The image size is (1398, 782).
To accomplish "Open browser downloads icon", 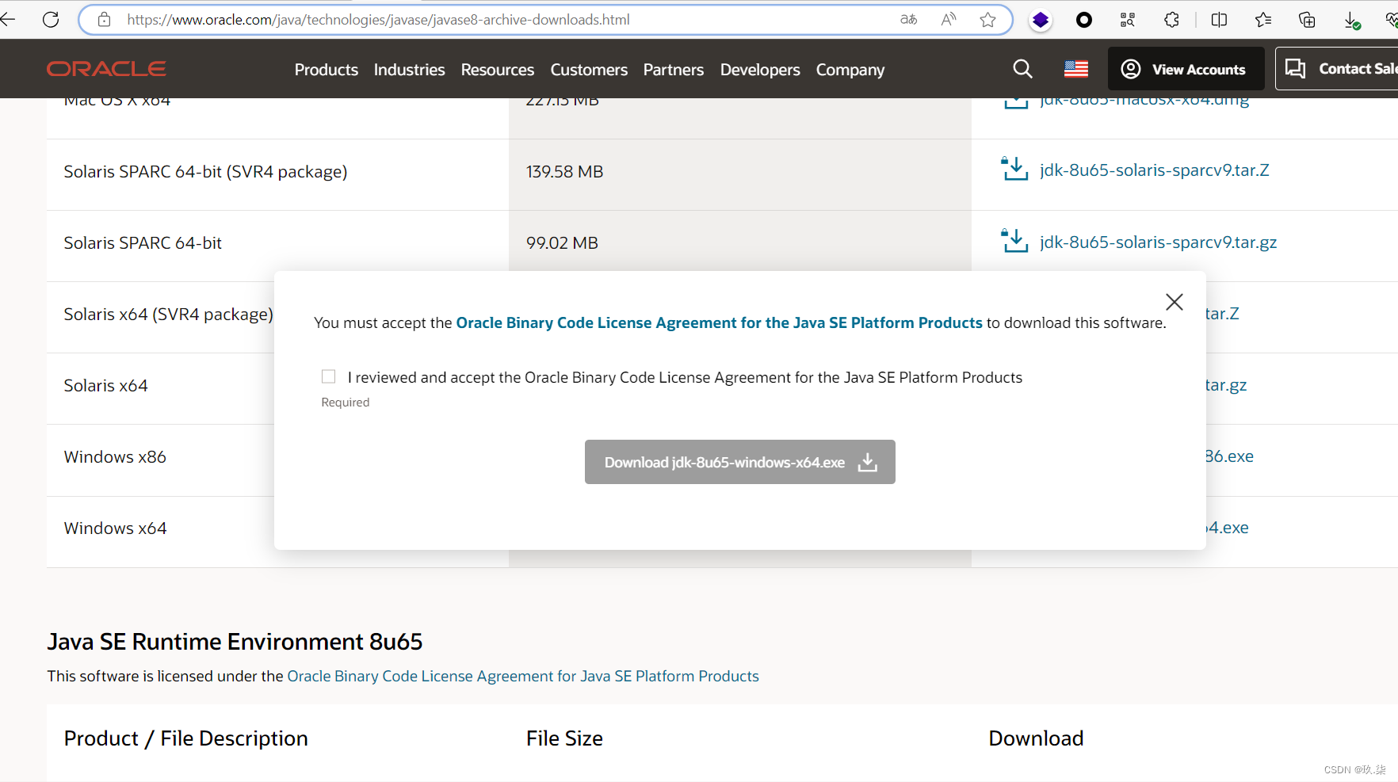I will tap(1352, 21).
